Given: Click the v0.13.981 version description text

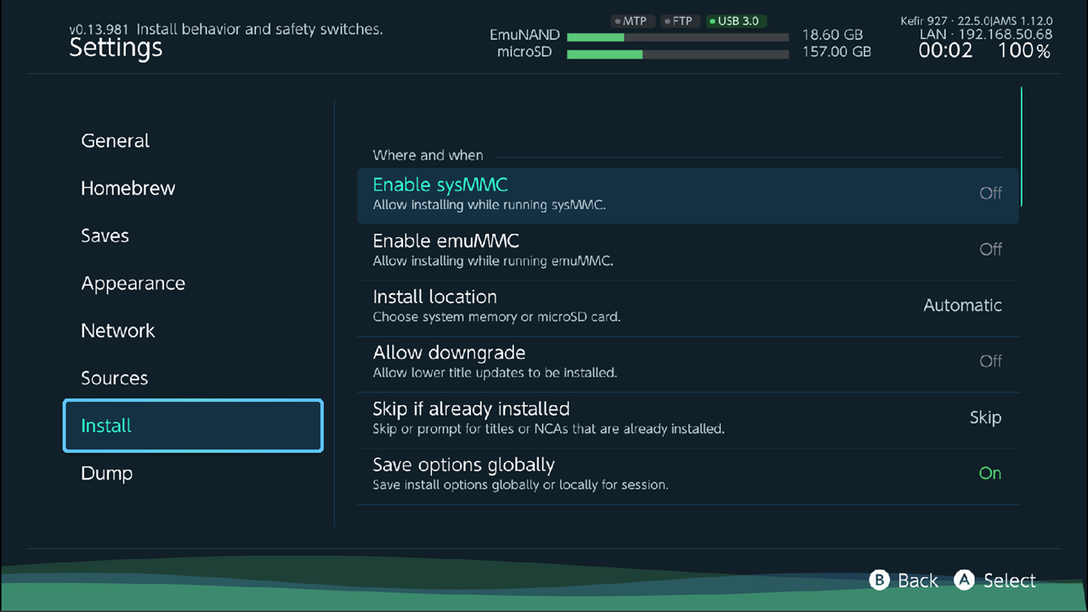Looking at the screenshot, I should coord(226,29).
